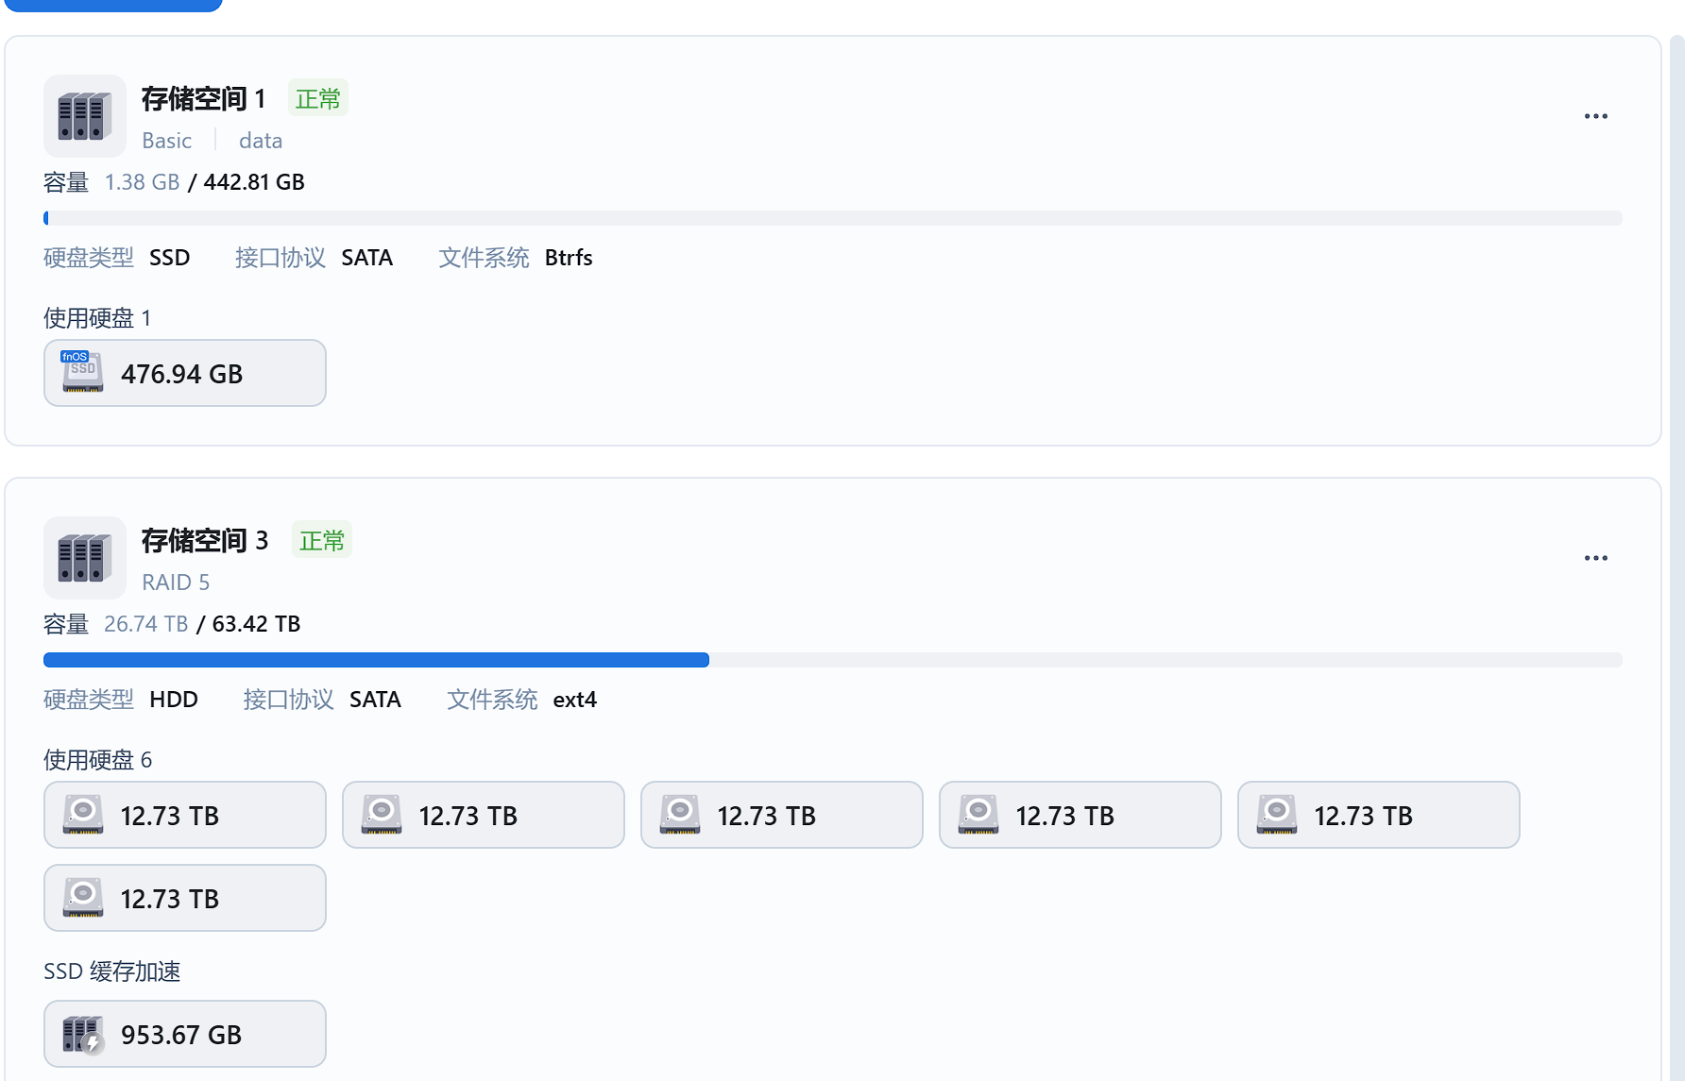Select the 476.94 GB fnOS SSD disk
Screen dimensions: 1701x1081
click(185, 374)
